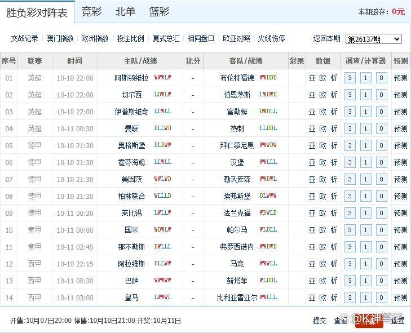Click 帕尔马 team name
The height and width of the screenshot is (333, 411).
point(237,230)
